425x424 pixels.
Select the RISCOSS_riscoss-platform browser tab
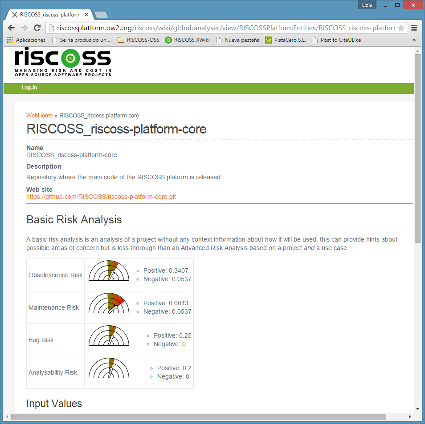point(49,15)
